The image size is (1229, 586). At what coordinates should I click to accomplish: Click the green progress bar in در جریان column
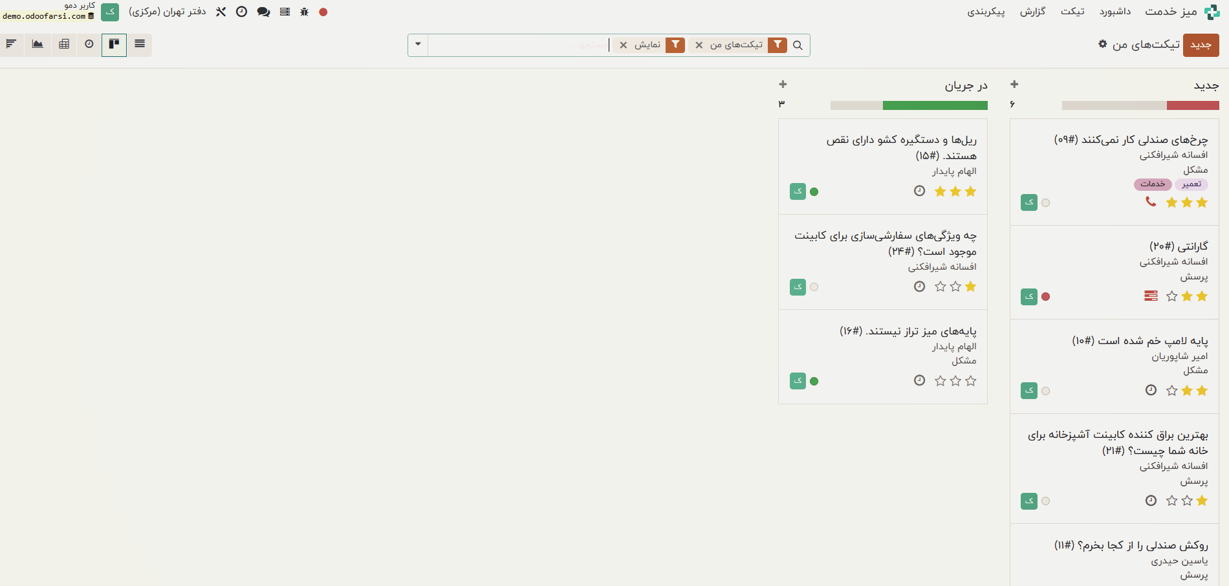pos(935,105)
